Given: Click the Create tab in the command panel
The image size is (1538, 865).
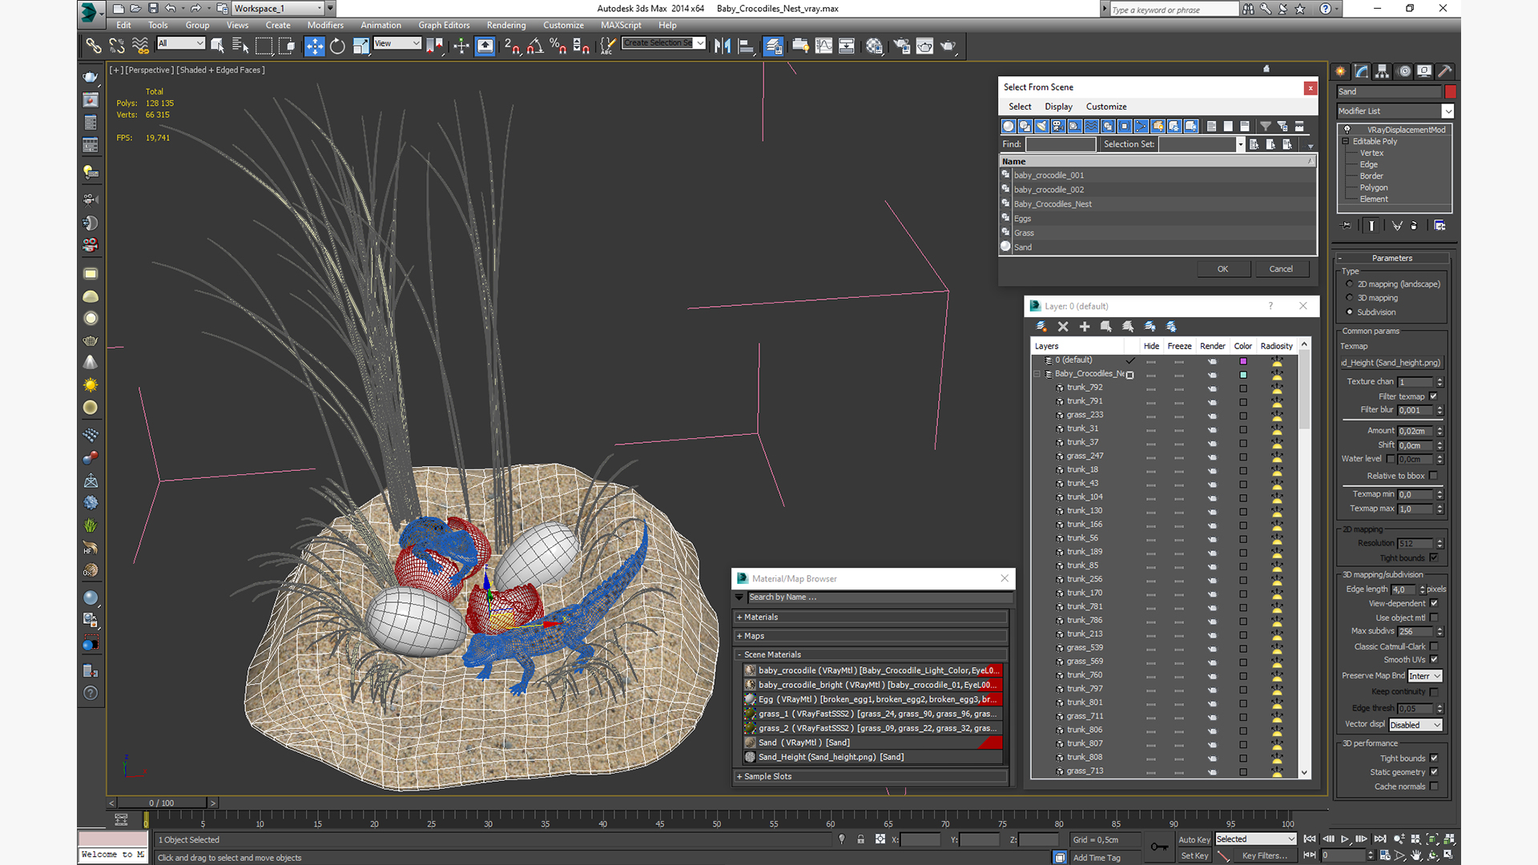Looking at the screenshot, I should coord(1341,70).
